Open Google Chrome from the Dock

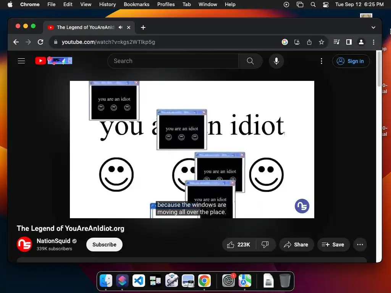[x=204, y=280]
